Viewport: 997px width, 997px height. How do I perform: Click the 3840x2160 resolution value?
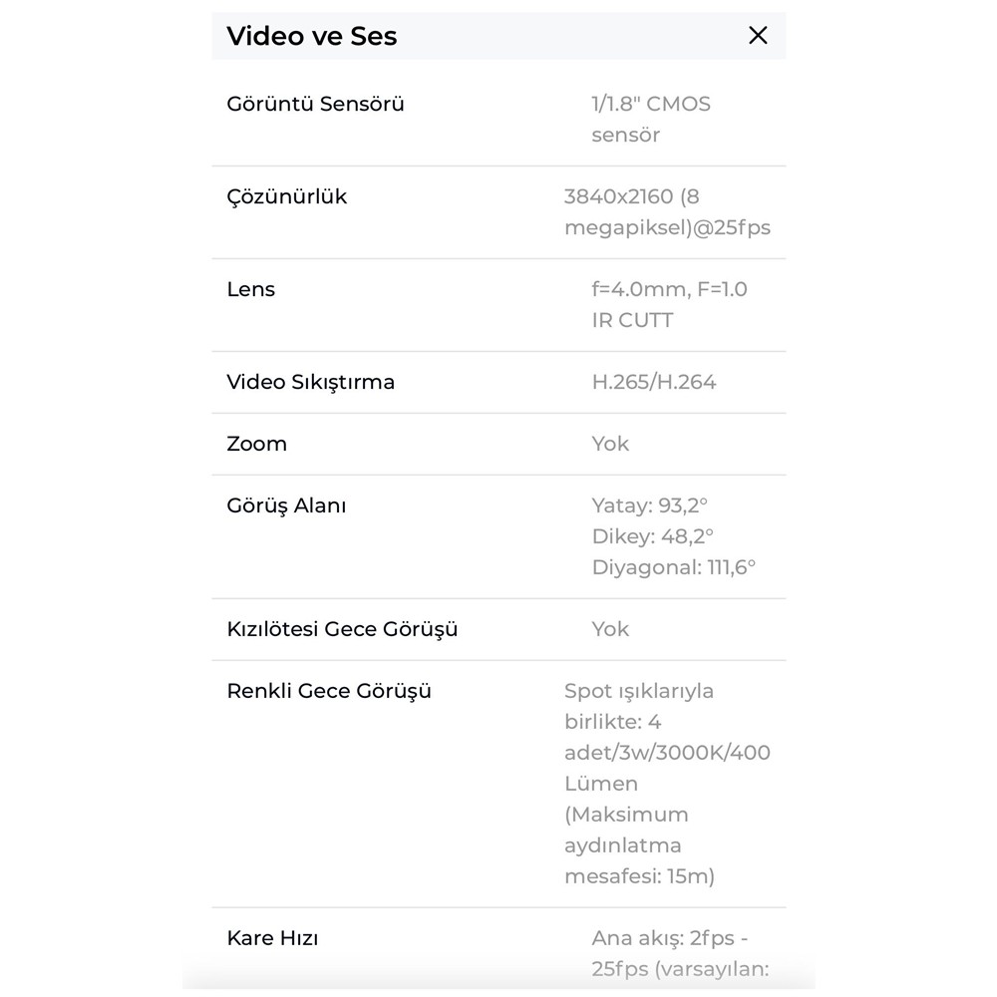coord(667,211)
